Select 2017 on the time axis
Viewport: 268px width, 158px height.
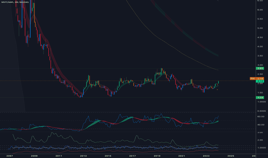click(133, 156)
